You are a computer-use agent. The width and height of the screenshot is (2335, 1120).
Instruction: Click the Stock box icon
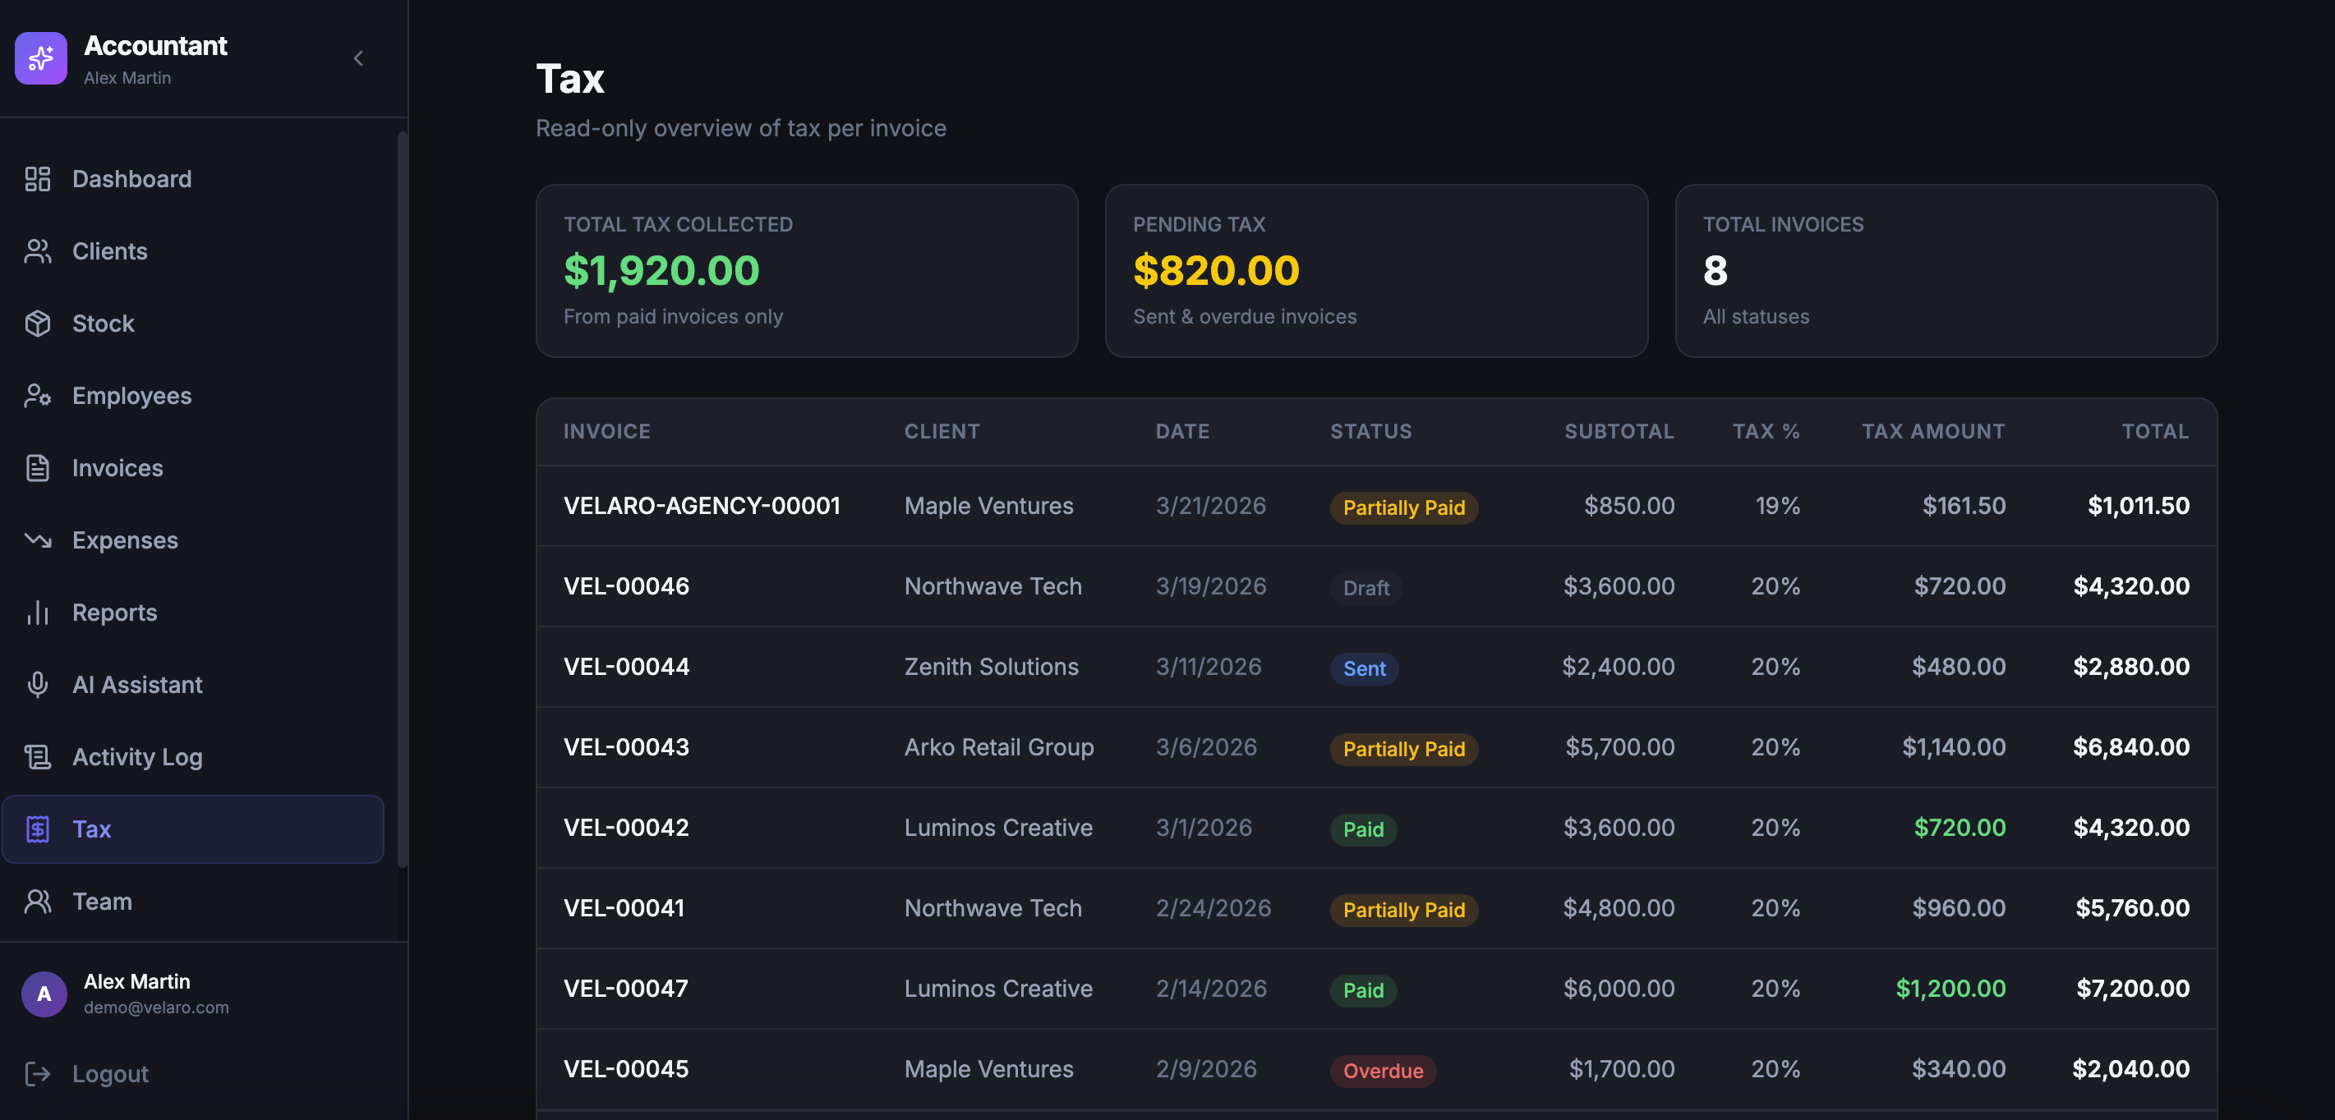(37, 324)
